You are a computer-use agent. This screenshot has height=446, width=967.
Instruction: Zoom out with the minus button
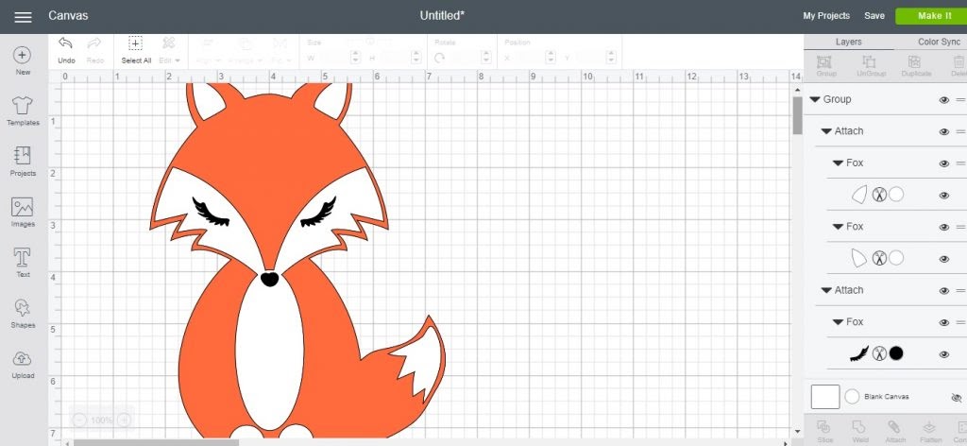[x=80, y=420]
